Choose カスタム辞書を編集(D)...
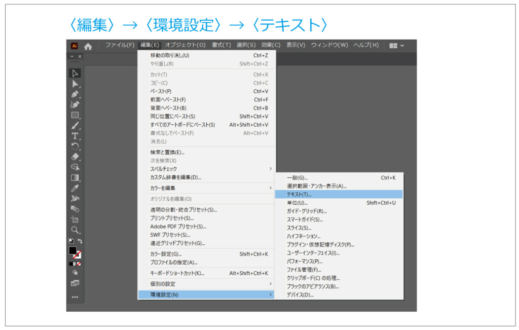 (x=206, y=177)
